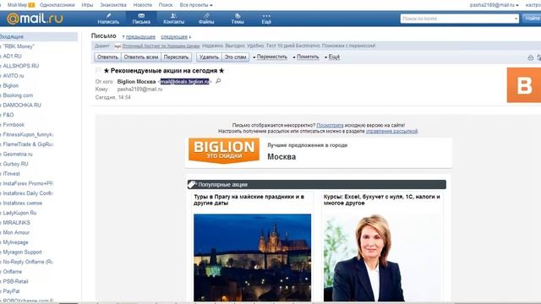Click the Mail.ru logo
The image size is (541, 304).
tap(35, 19)
